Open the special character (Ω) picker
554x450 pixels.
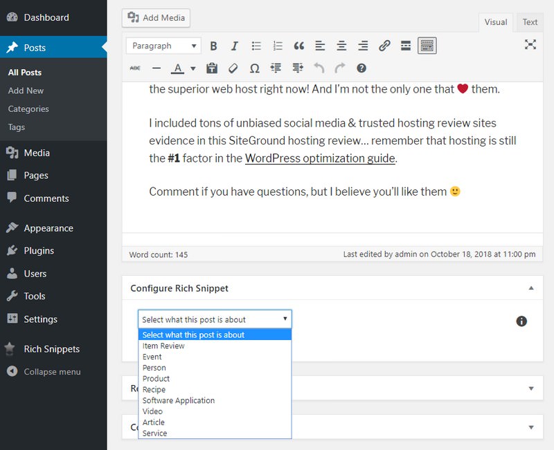(254, 68)
